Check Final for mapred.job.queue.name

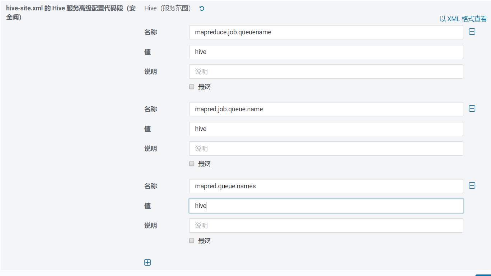point(192,164)
